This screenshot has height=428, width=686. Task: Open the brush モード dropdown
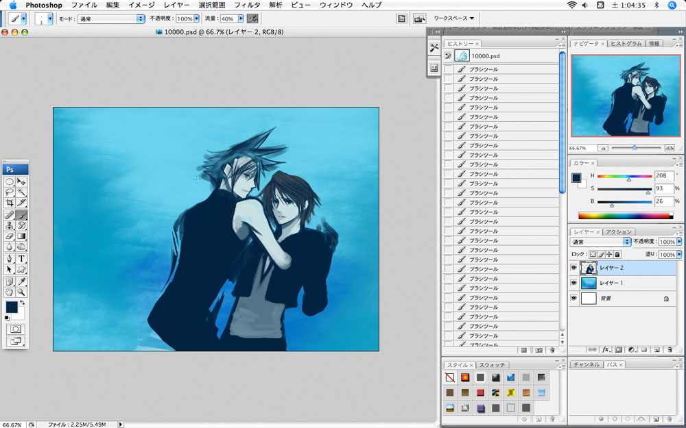click(x=110, y=18)
